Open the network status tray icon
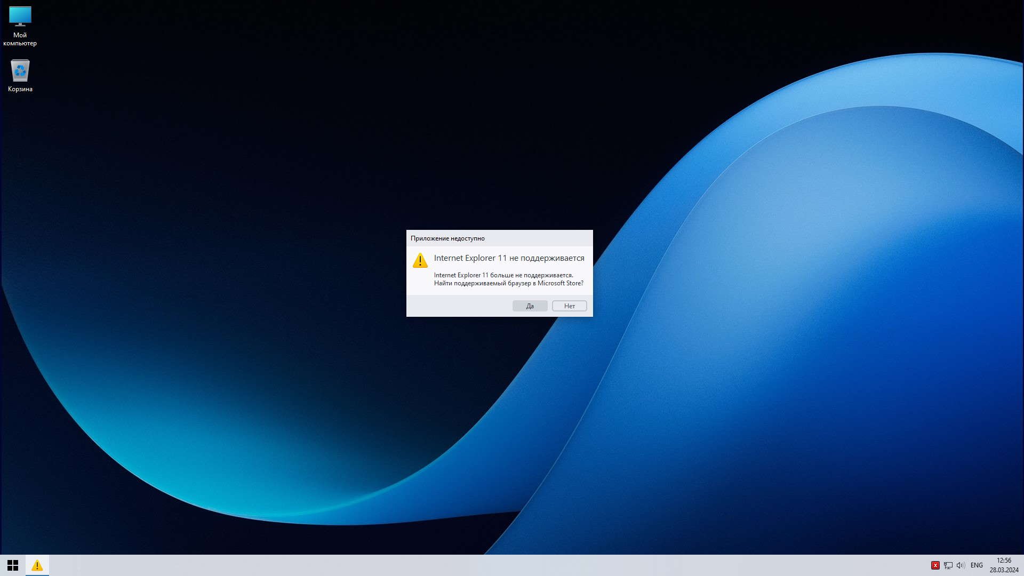The width and height of the screenshot is (1024, 576). (948, 565)
